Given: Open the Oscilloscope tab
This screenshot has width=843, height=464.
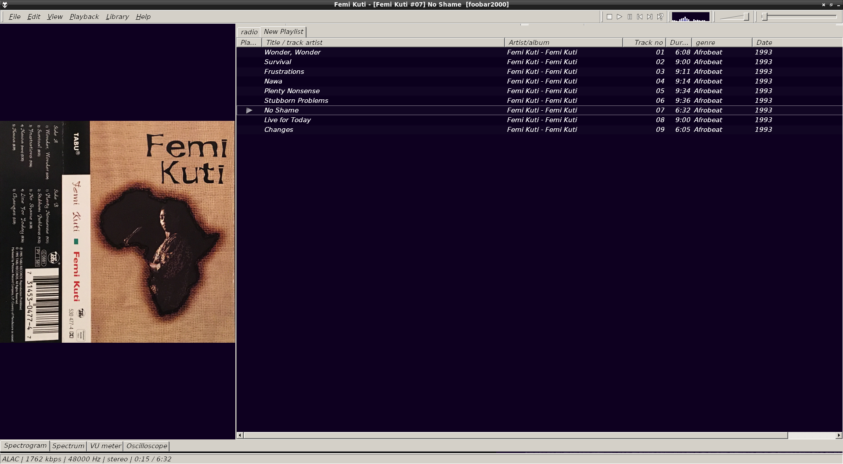Looking at the screenshot, I should coord(147,446).
